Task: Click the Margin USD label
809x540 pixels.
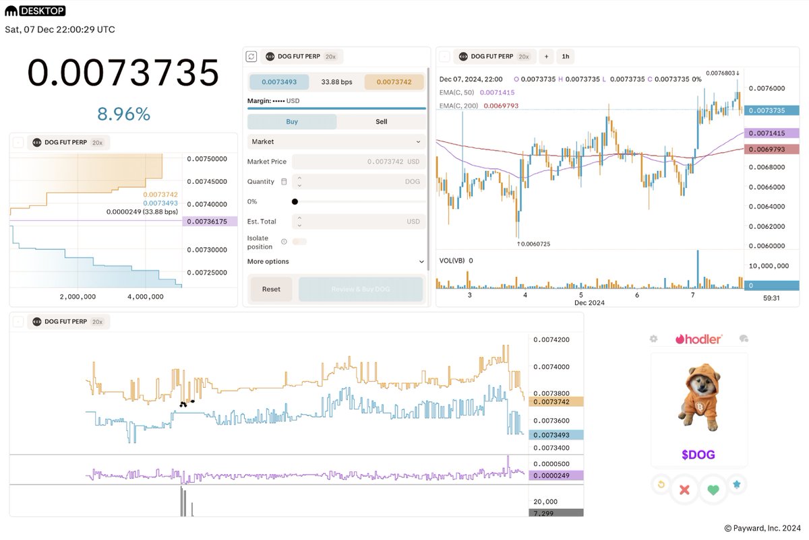Action: coord(274,101)
